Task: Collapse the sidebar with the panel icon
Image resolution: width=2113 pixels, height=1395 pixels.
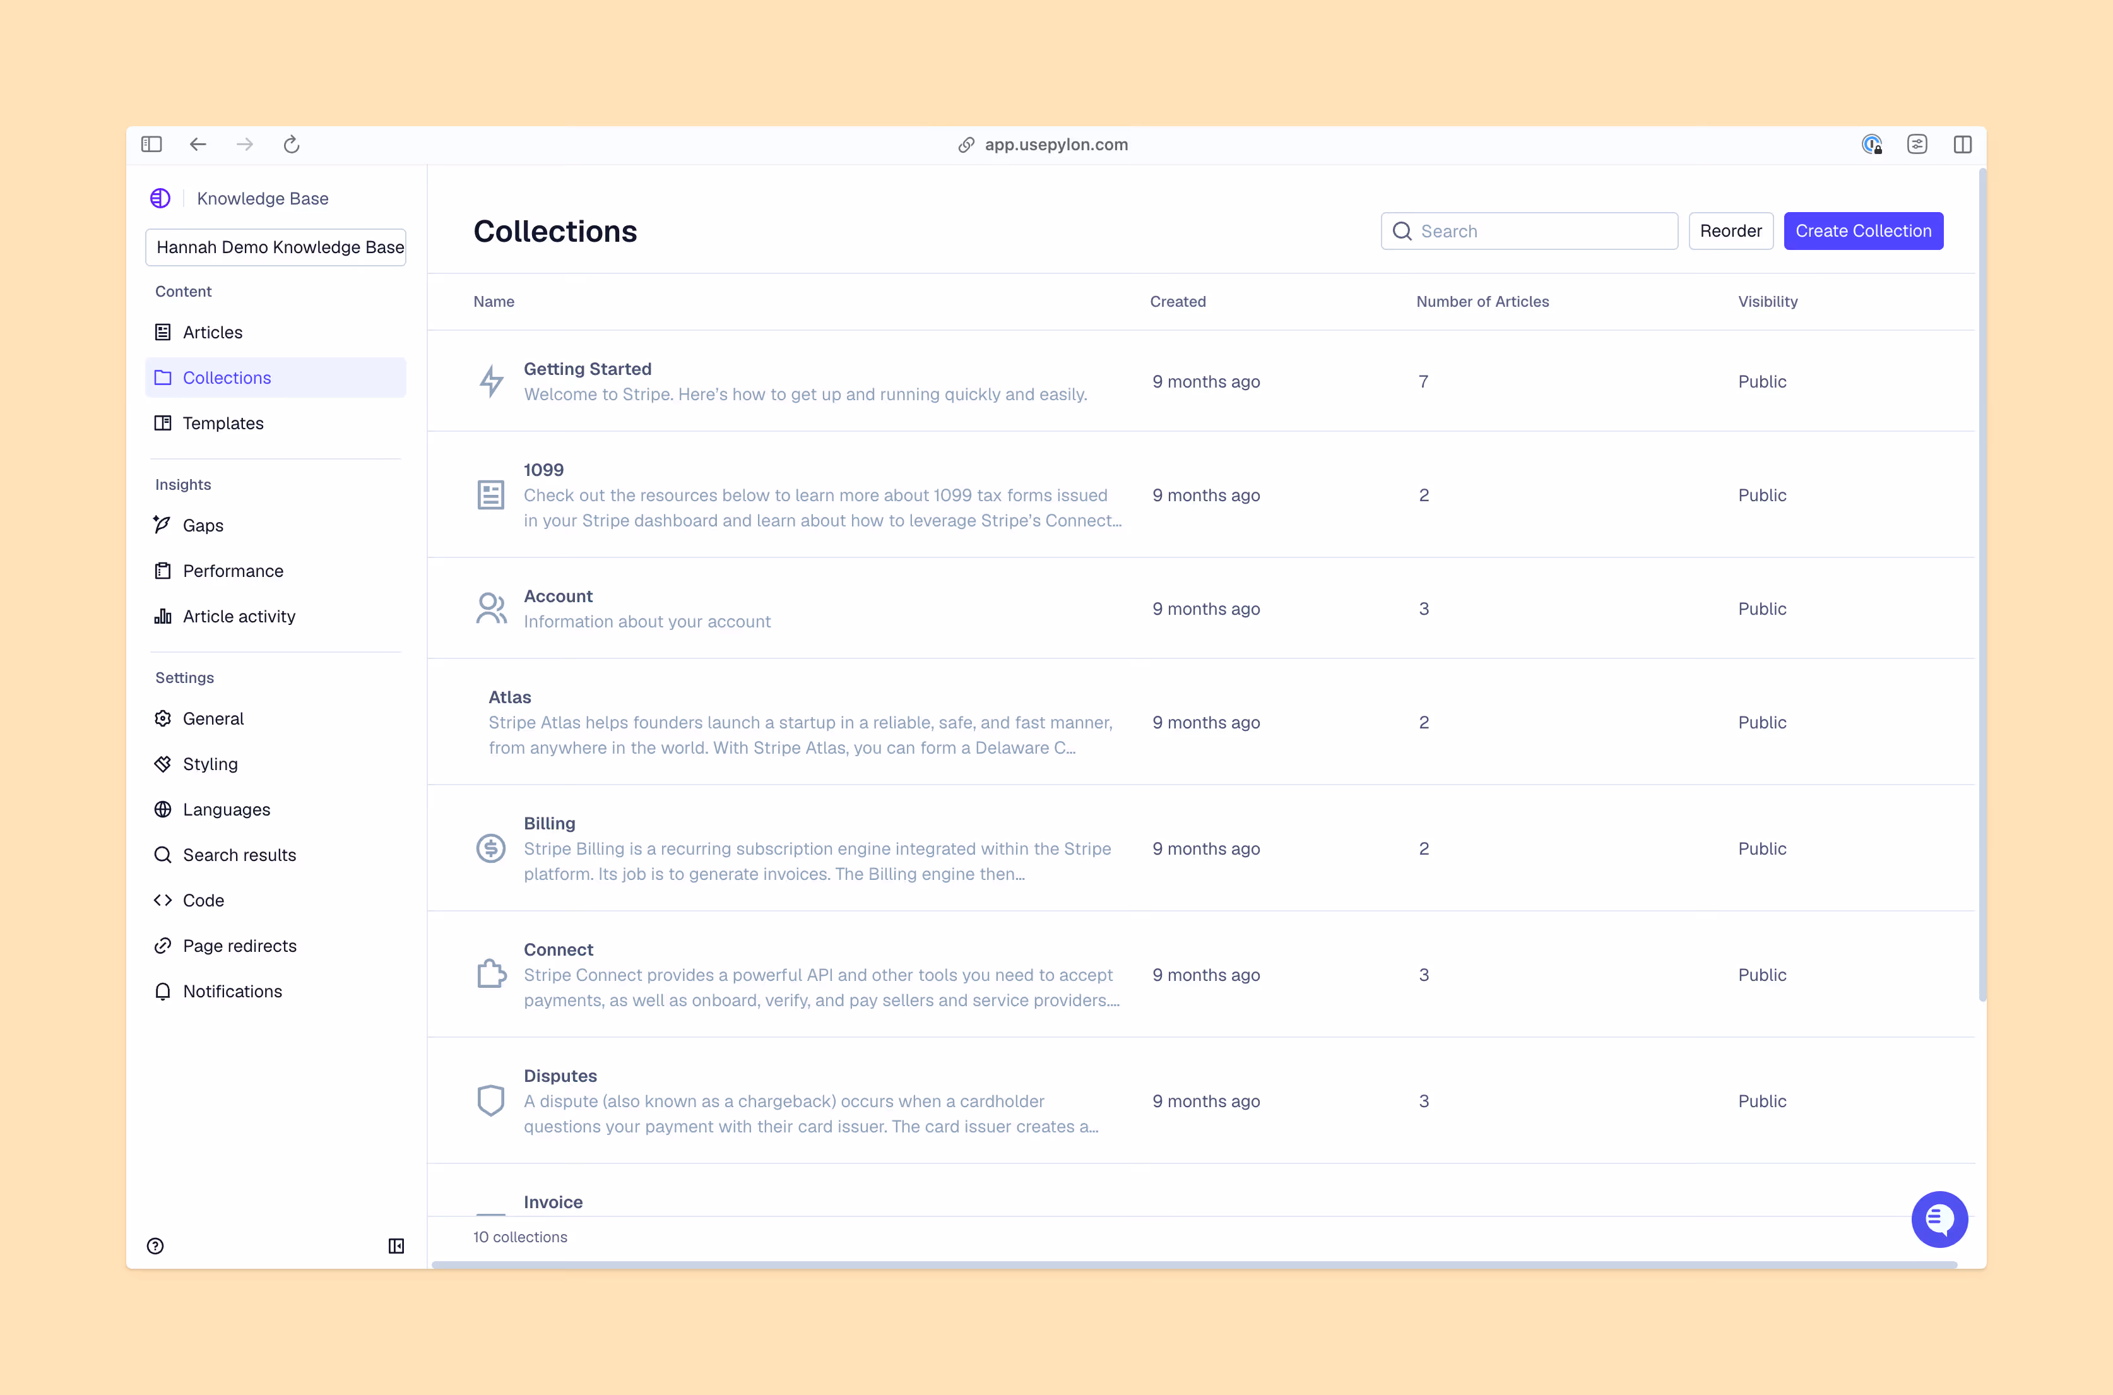Action: point(396,1245)
